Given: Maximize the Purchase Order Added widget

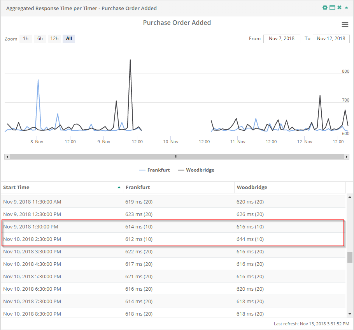Looking at the screenshot, I should pos(332,7).
